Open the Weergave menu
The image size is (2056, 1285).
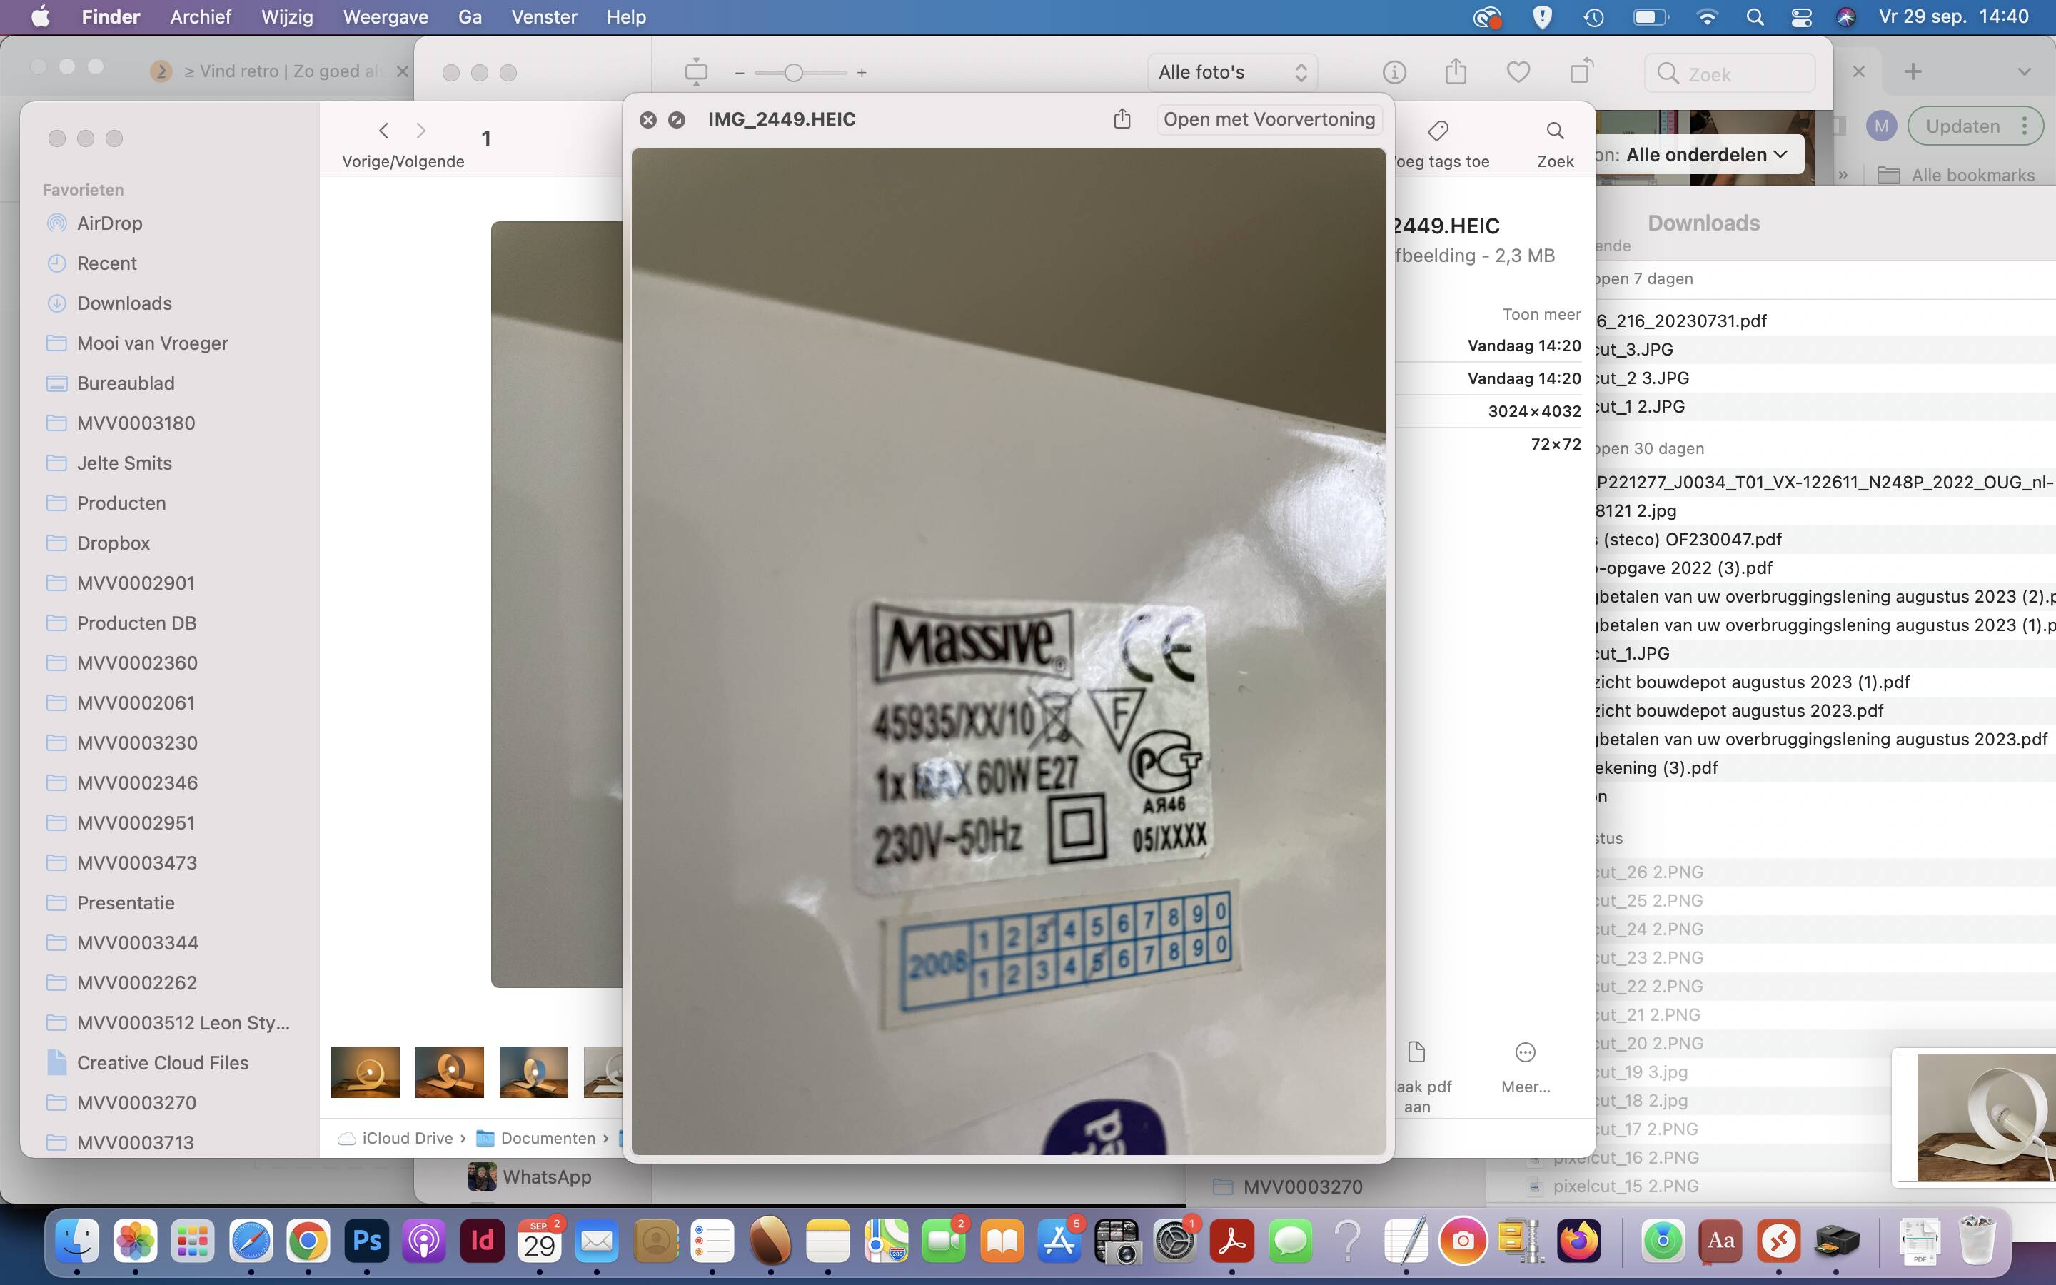[x=385, y=17]
